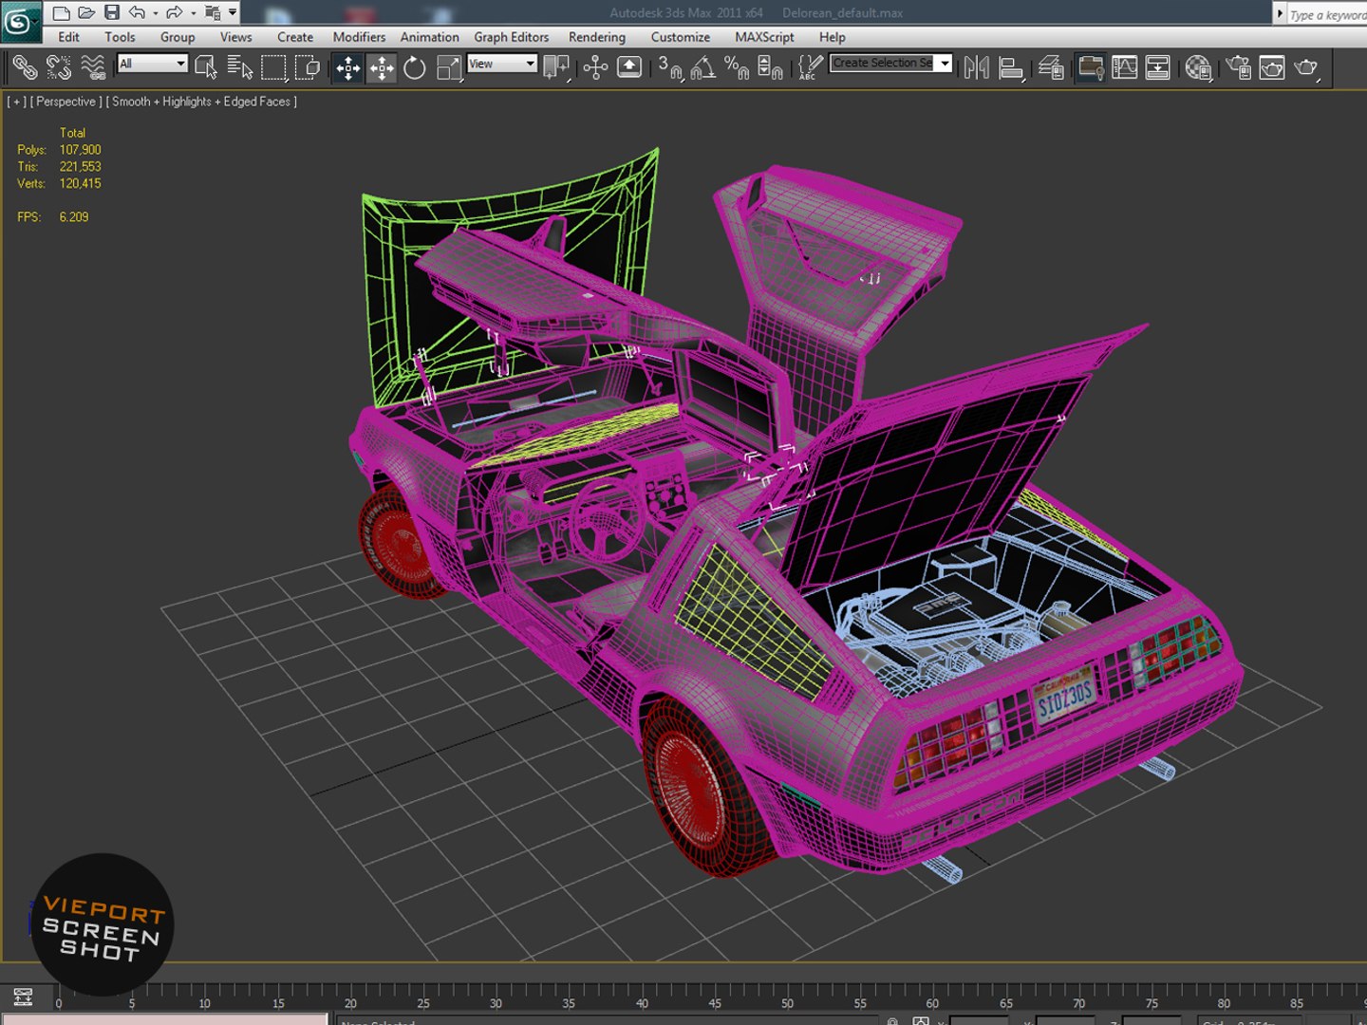Open the Group menu
The height and width of the screenshot is (1025, 1367).
pyautogui.click(x=178, y=37)
